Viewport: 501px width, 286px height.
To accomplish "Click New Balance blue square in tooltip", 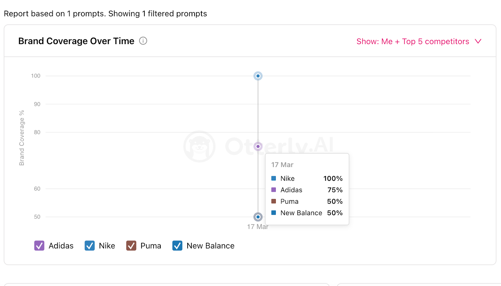I will pyautogui.click(x=274, y=213).
